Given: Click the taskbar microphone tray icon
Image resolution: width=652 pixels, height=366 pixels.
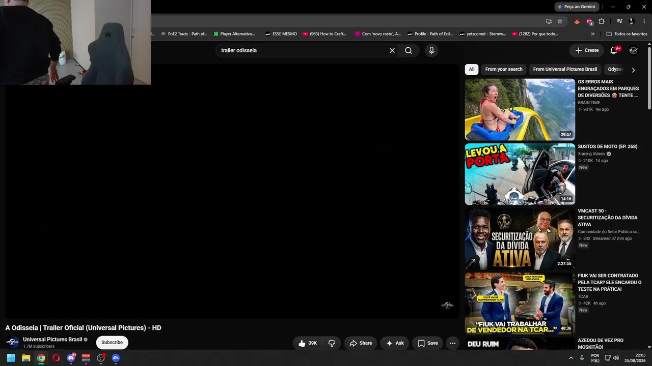Looking at the screenshot, I should [x=582, y=358].
